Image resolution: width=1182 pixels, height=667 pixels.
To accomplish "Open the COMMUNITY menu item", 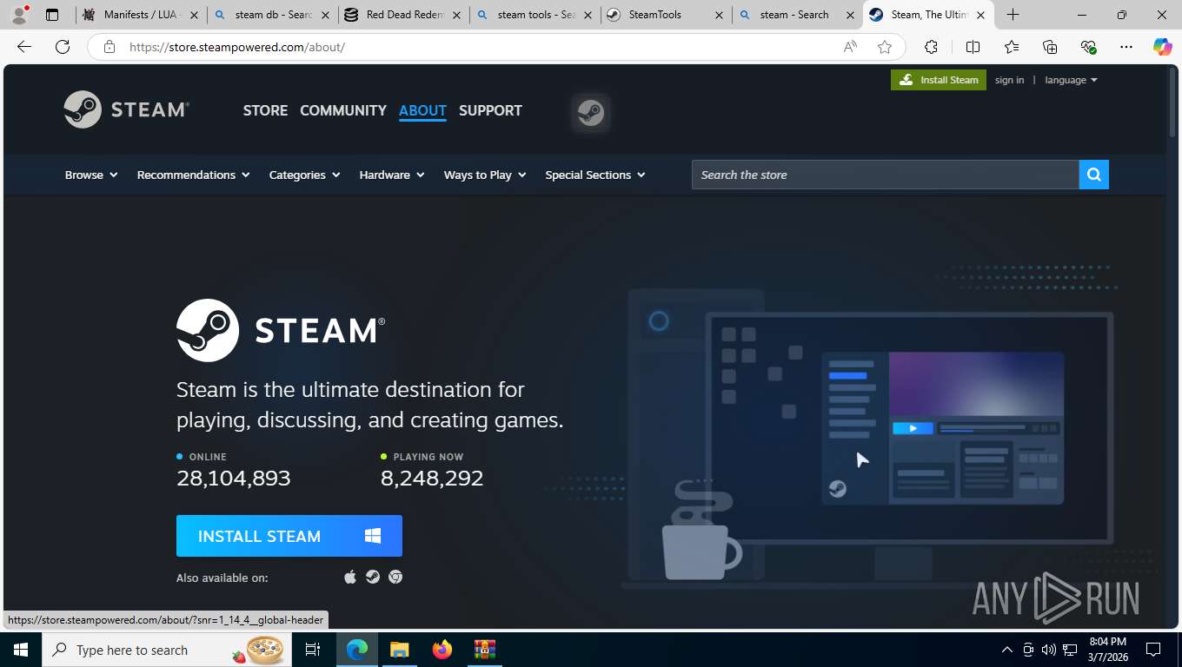I will pos(343,110).
